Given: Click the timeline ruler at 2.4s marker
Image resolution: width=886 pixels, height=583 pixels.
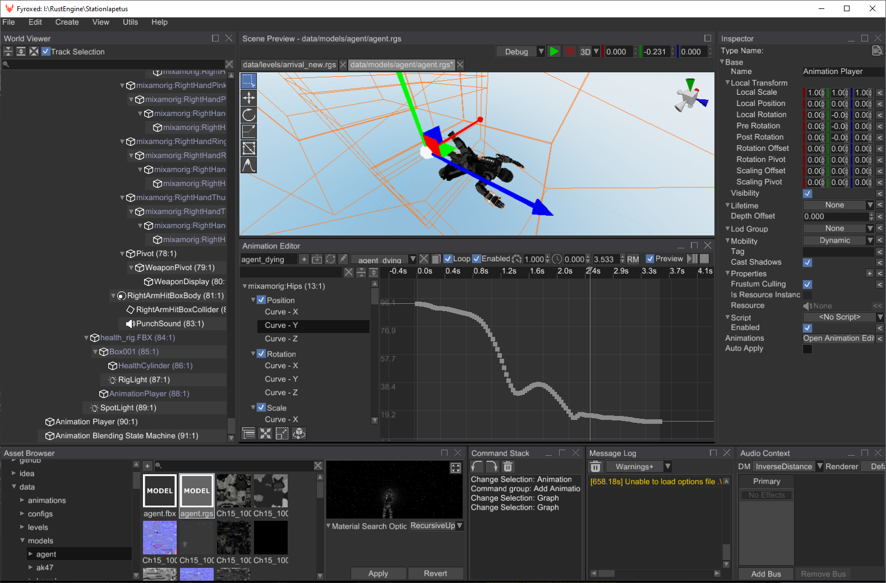Looking at the screenshot, I should [x=593, y=271].
